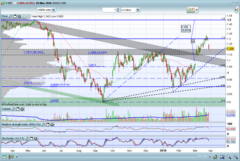This screenshot has width=240, height=161.
Task: Click the 6d measurement label
Action: click(193, 41)
